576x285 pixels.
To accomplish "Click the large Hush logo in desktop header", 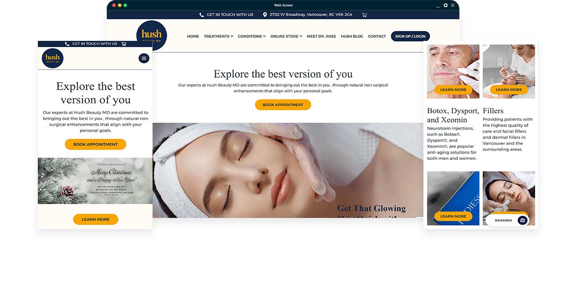I will pyautogui.click(x=152, y=35).
